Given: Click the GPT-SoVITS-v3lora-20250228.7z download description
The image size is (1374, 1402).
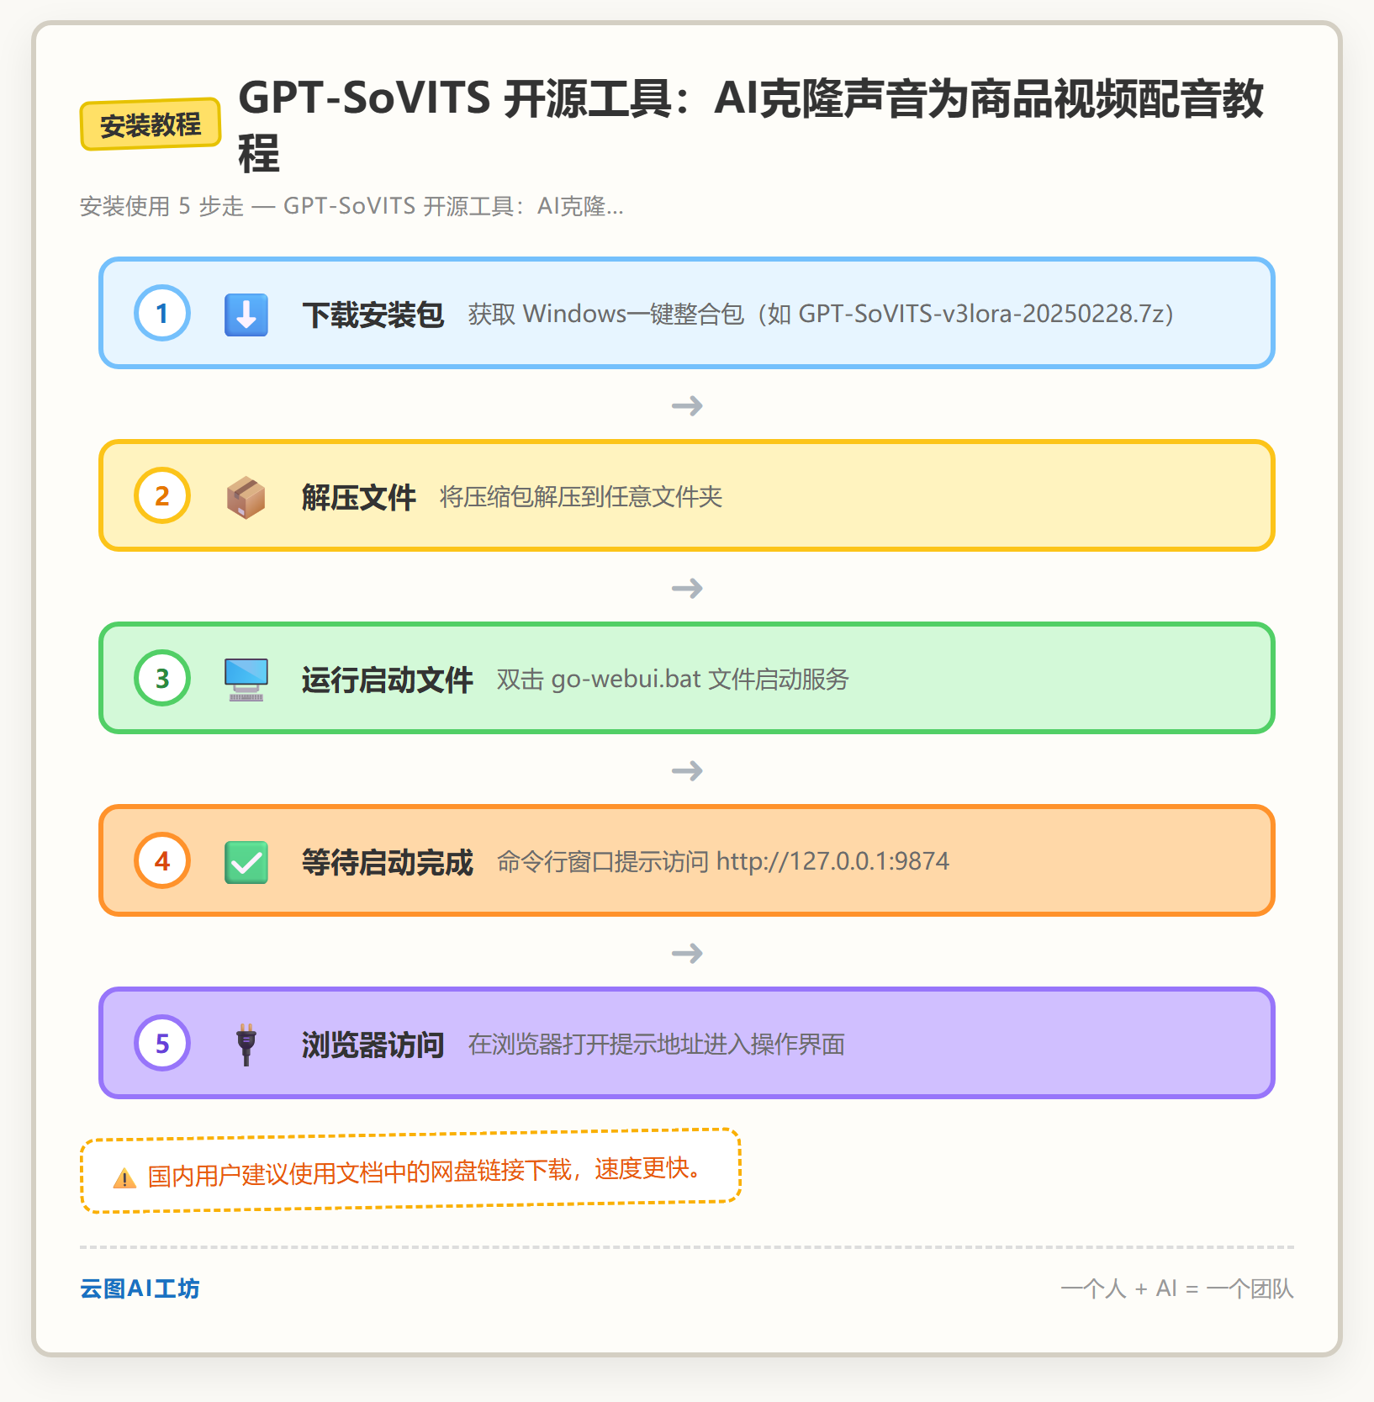Looking at the screenshot, I should tap(821, 315).
